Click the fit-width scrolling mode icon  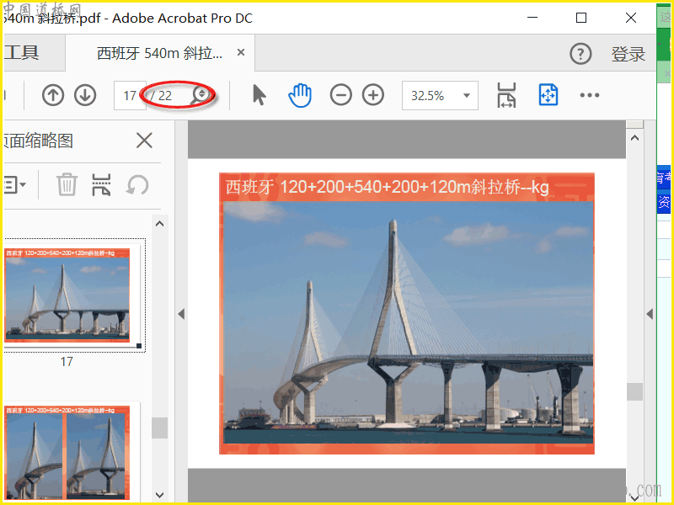(x=506, y=95)
